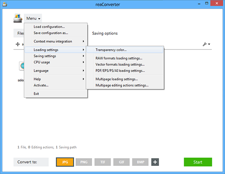Image resolution: width=225 pixels, height=174 pixels.
Task: Expand Context menu integration submenu
Action: coord(56,41)
